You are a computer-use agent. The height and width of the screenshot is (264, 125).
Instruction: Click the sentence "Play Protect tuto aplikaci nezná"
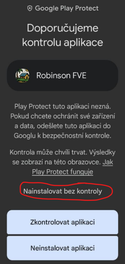62,106
